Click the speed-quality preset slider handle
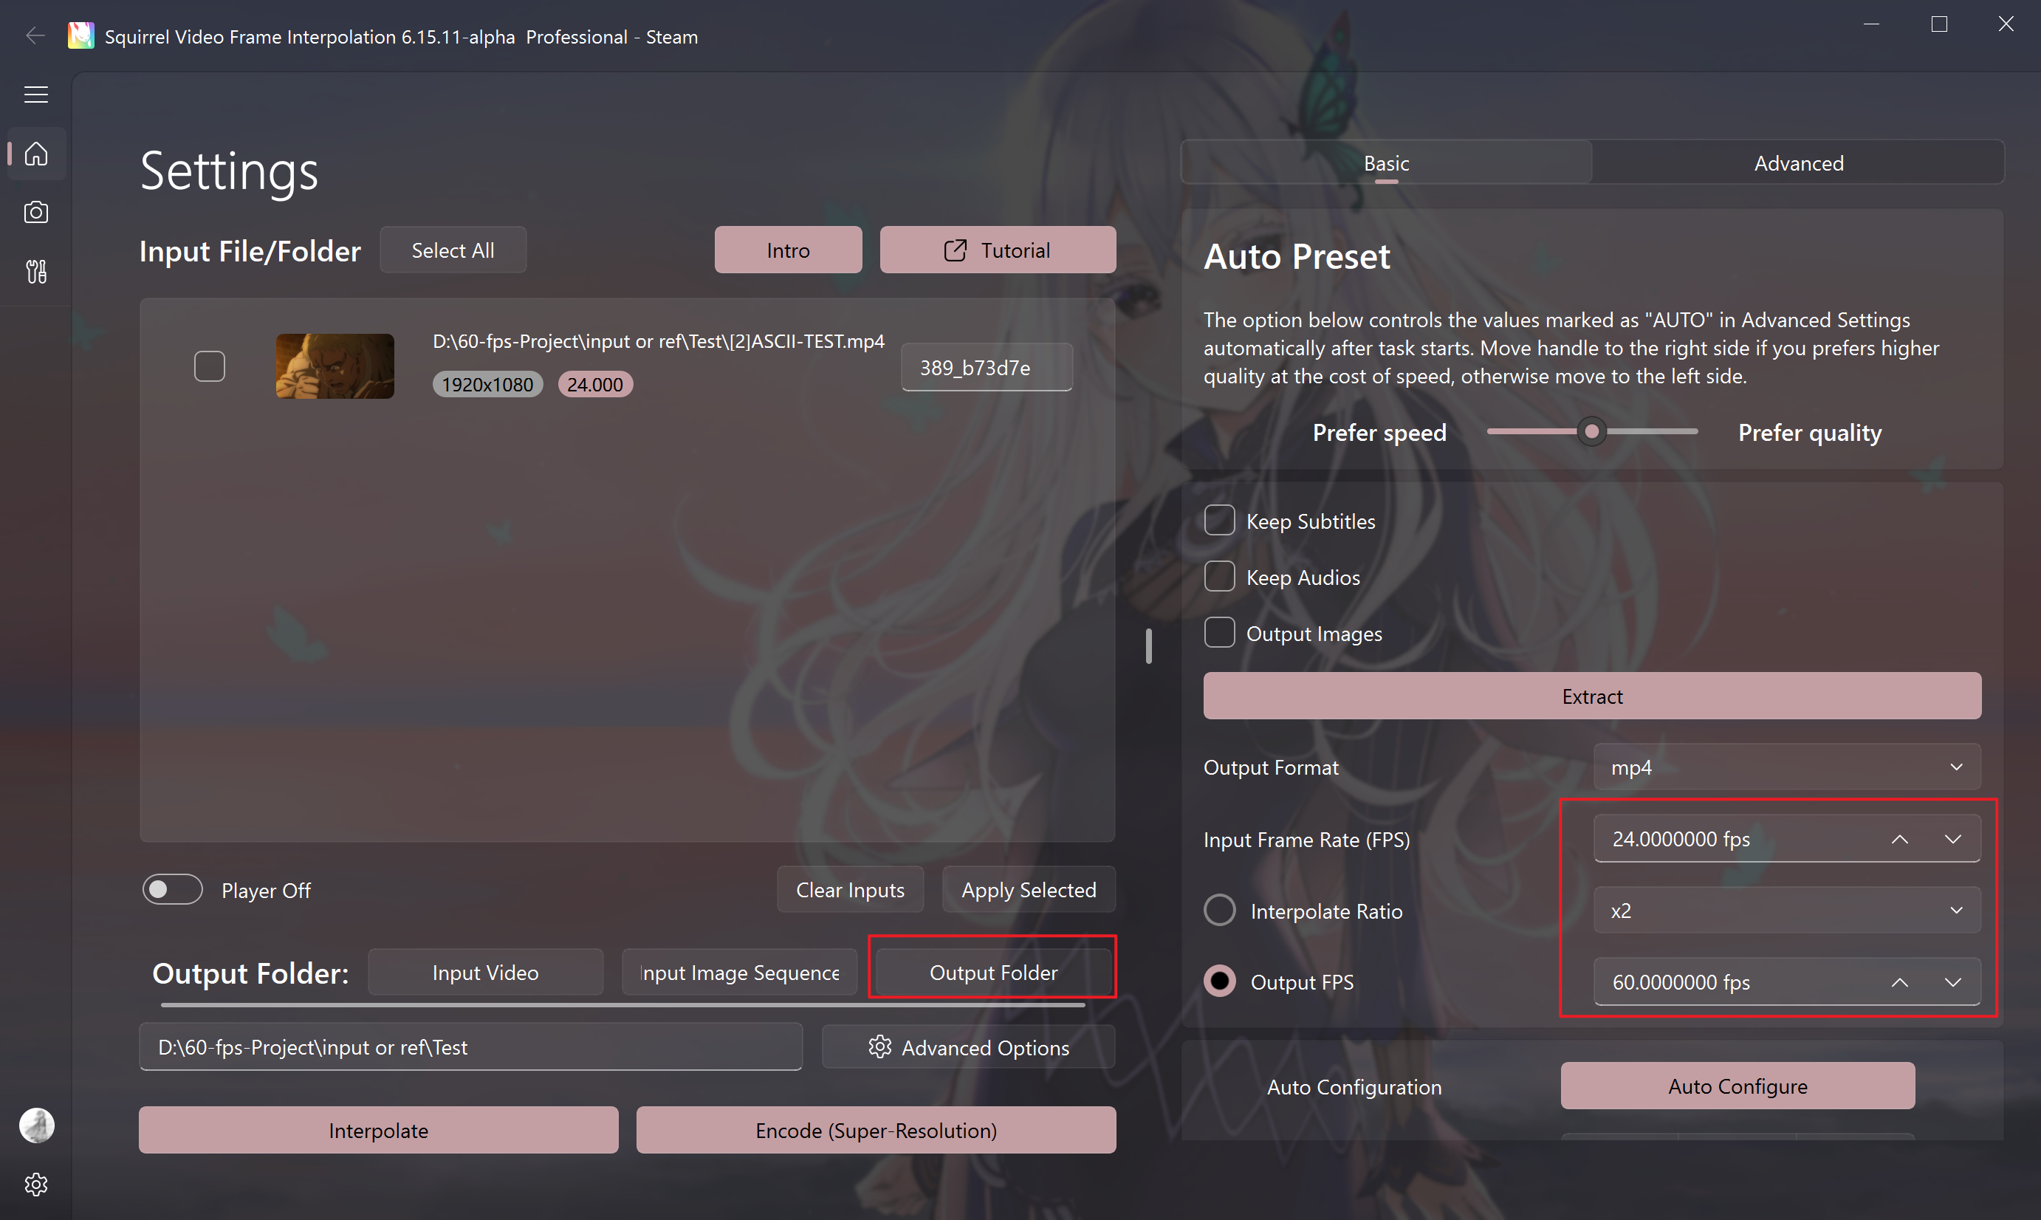The height and width of the screenshot is (1220, 2041). pyautogui.click(x=1591, y=431)
